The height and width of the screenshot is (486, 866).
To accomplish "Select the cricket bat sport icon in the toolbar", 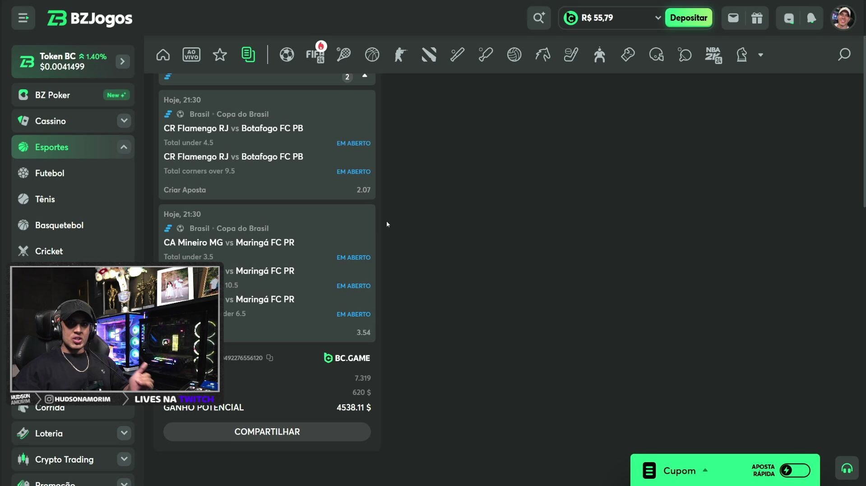I will (486, 55).
